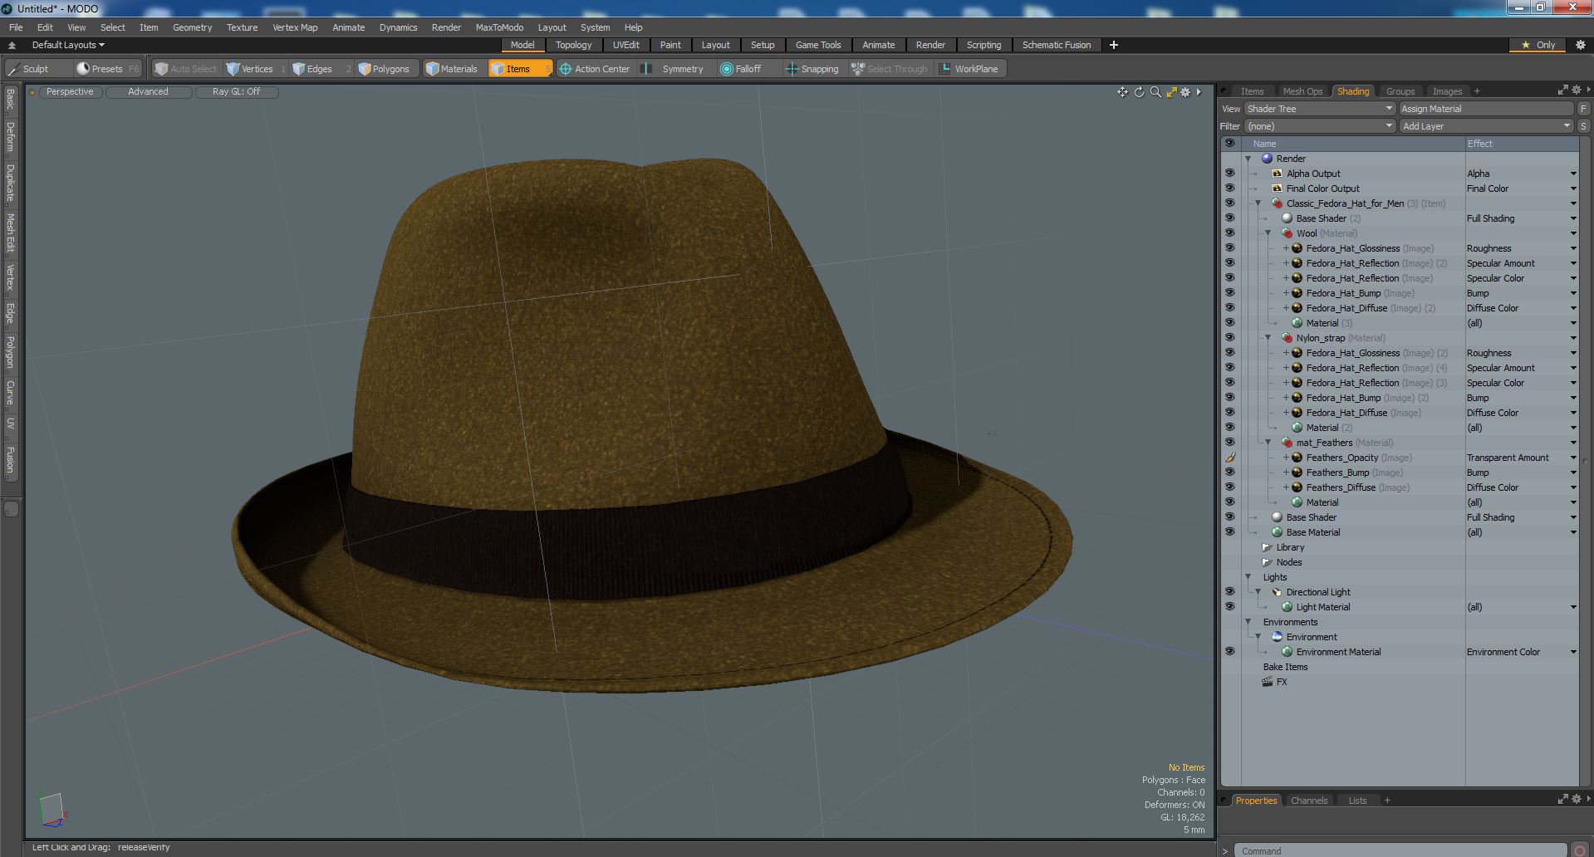Toggle visibility of Feathers_Opacity layer

pos(1229,458)
